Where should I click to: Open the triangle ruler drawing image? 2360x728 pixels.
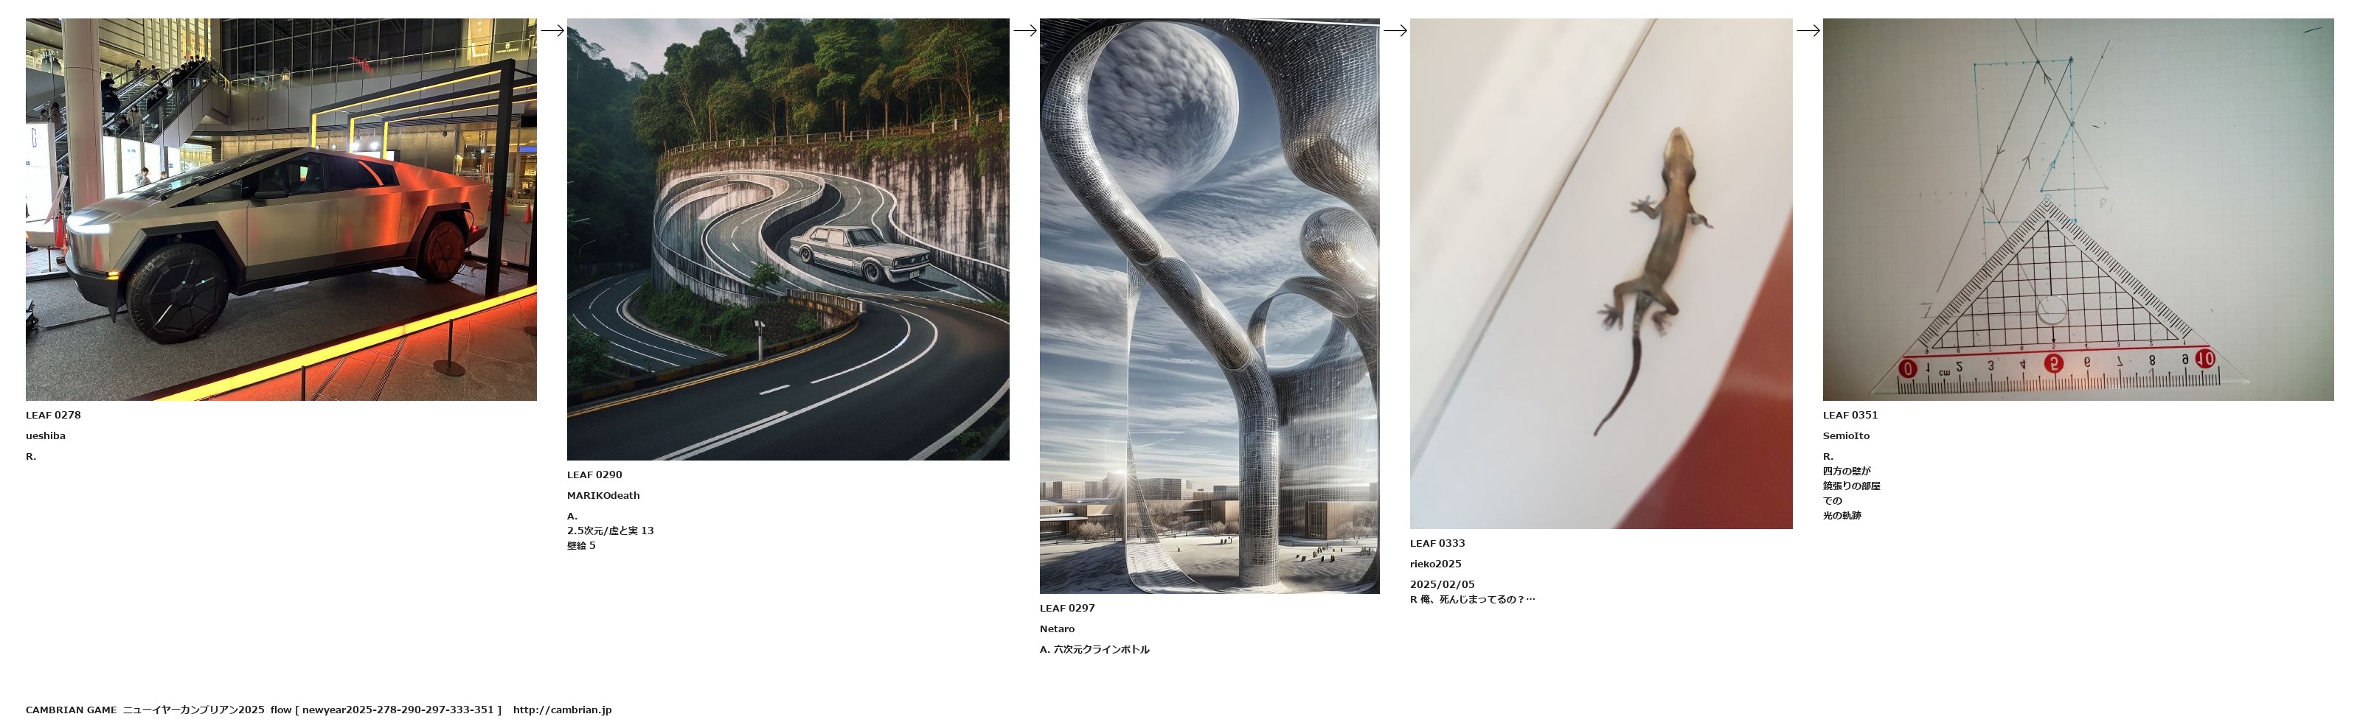tap(2078, 210)
